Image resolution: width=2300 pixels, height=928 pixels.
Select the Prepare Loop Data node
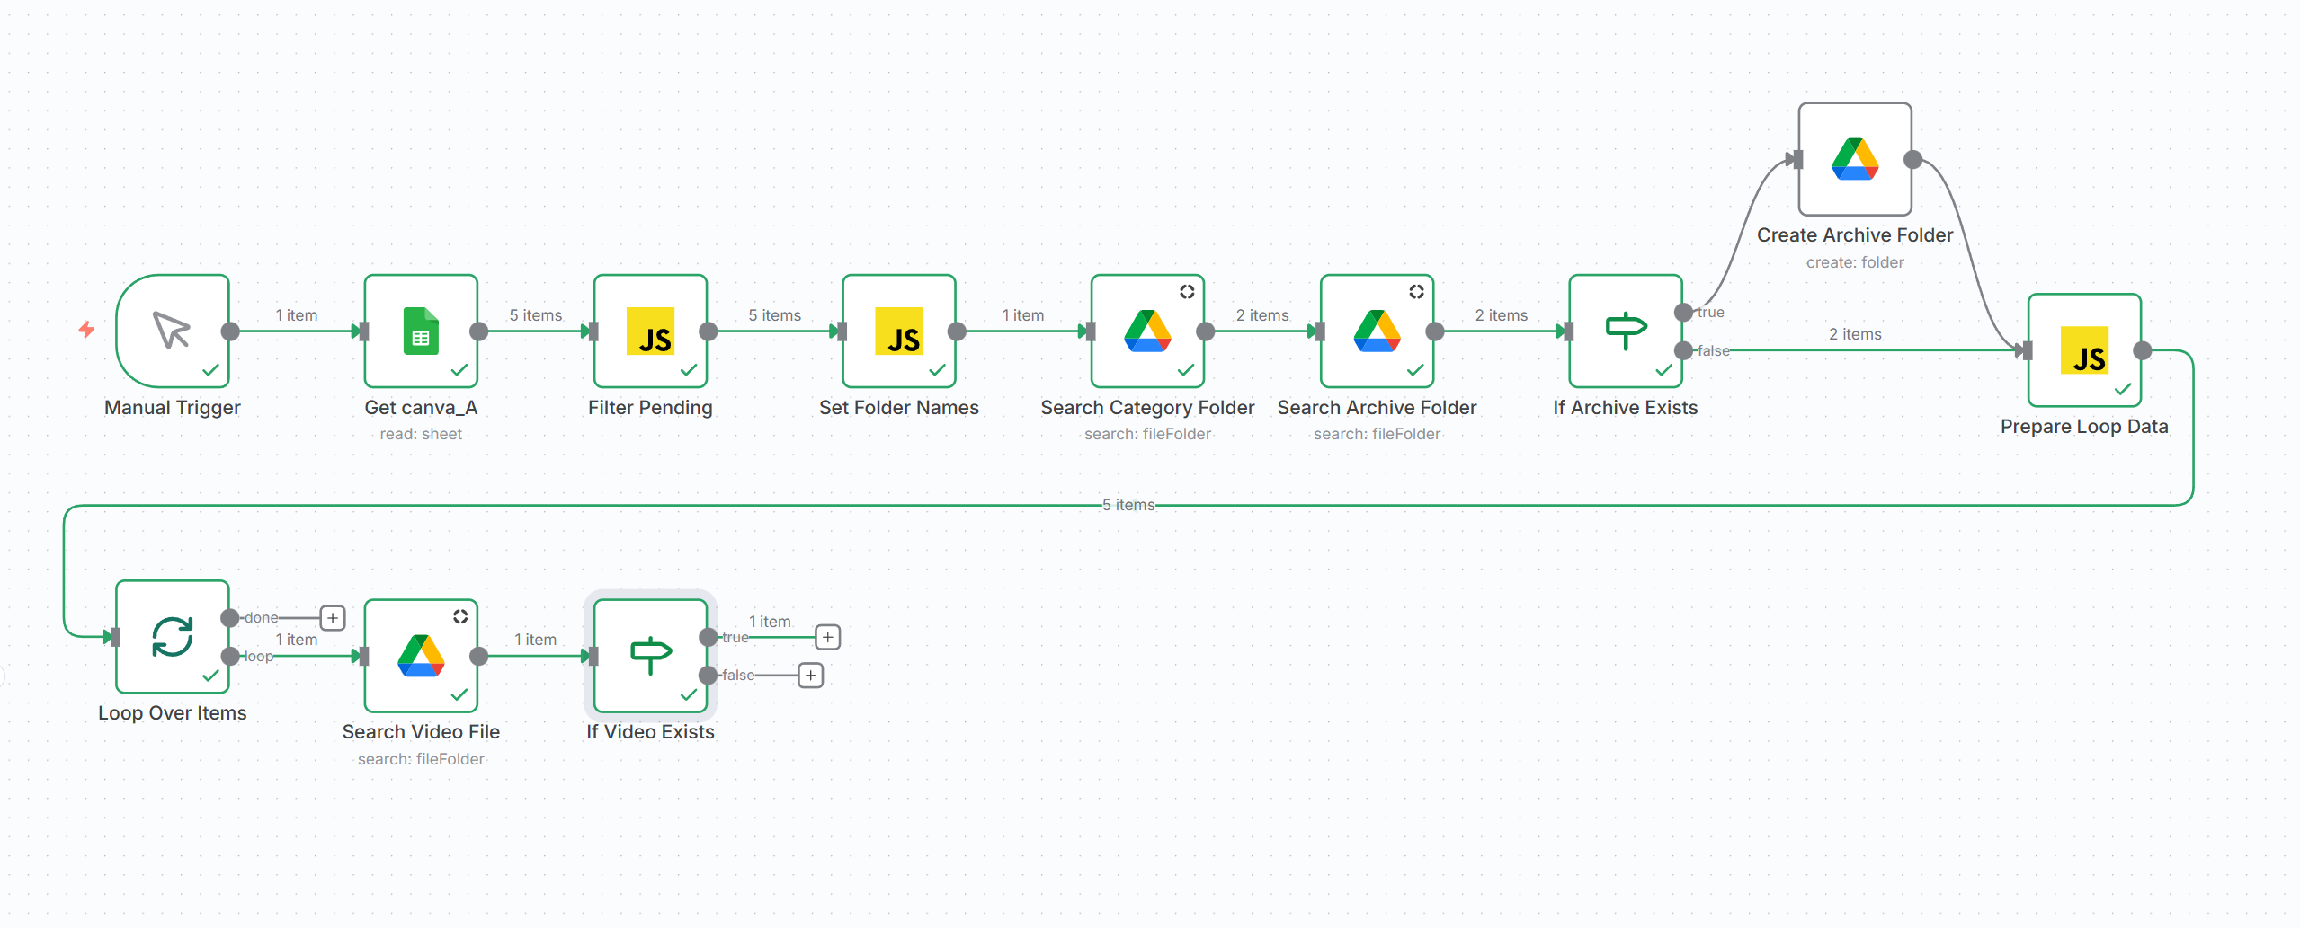tap(2083, 350)
